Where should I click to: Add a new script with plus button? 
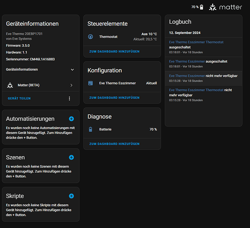coord(71,196)
